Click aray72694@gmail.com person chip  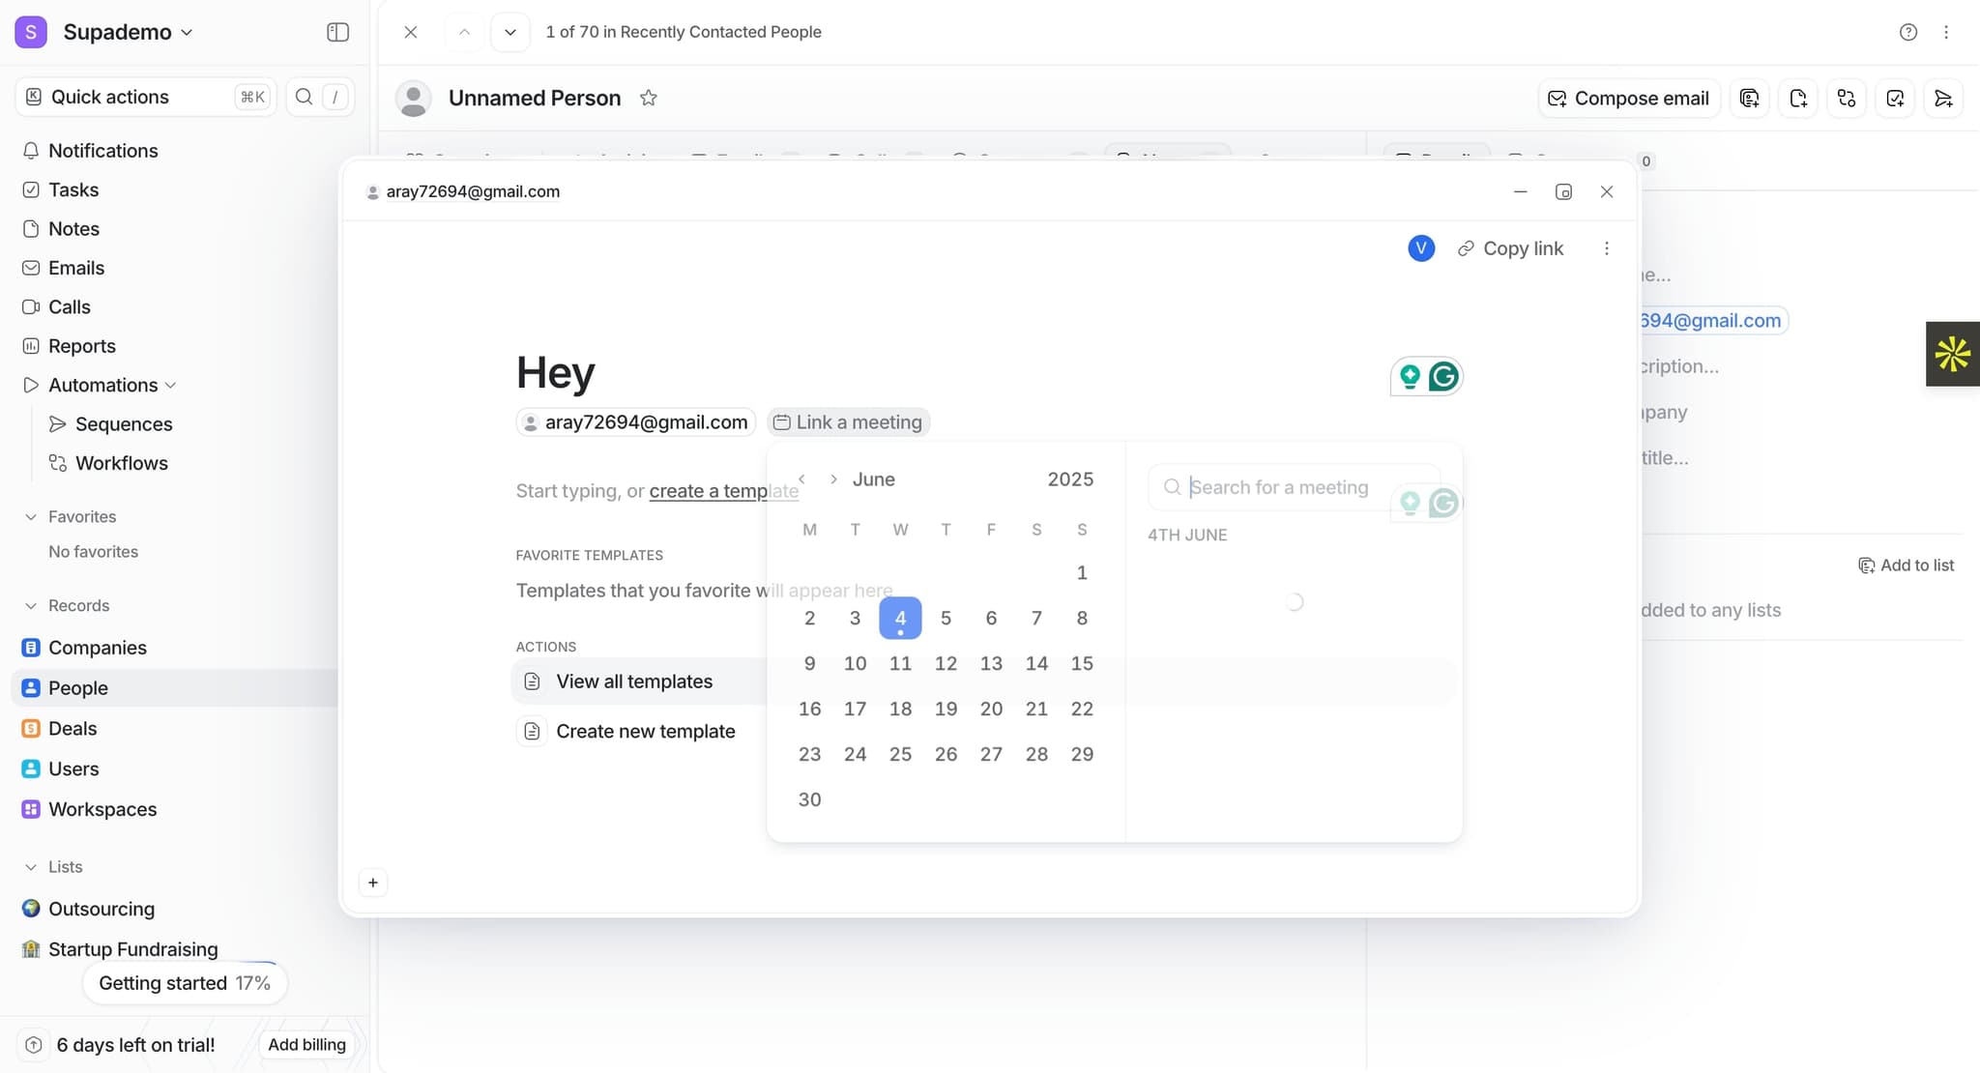(x=636, y=422)
